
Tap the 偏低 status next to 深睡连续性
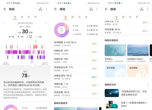94,77
